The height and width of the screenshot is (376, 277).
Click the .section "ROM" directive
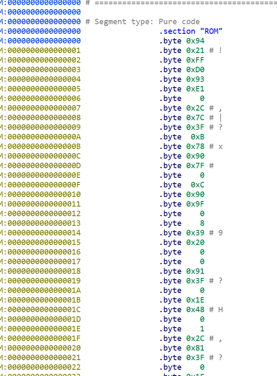(x=191, y=31)
